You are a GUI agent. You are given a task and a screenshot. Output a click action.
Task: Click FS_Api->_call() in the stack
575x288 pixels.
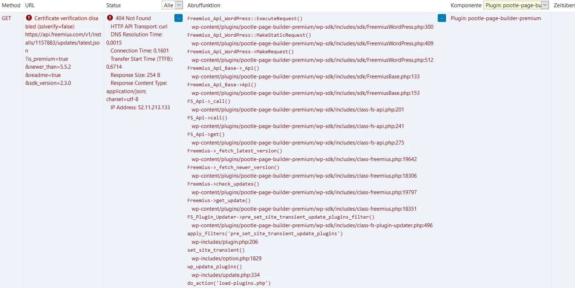pyautogui.click(x=209, y=101)
